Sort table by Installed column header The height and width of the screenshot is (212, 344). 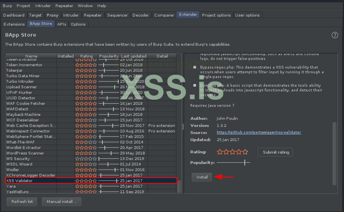point(66,56)
